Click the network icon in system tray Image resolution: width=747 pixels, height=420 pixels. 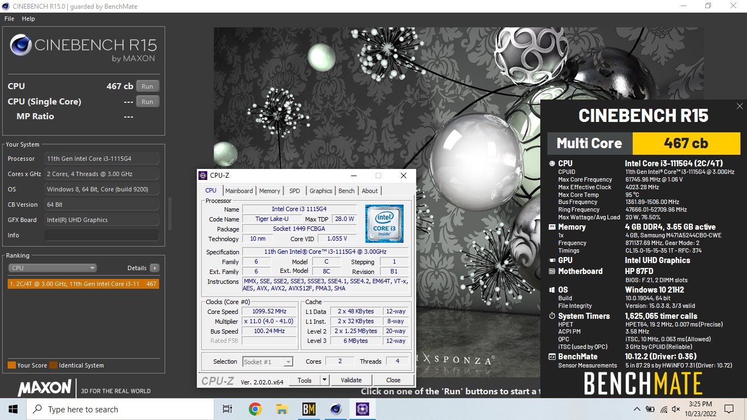click(x=664, y=409)
